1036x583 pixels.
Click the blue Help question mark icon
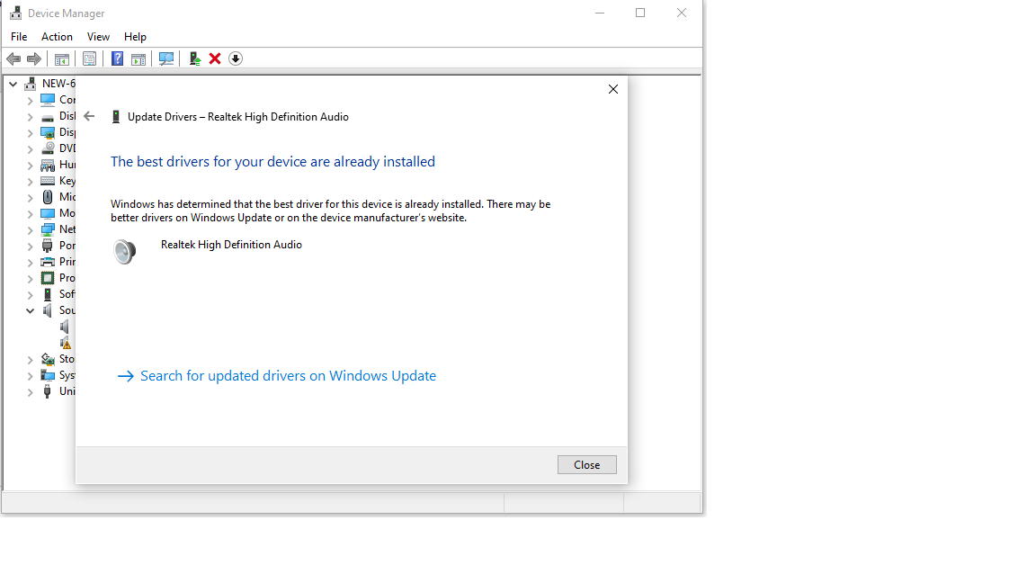(117, 58)
